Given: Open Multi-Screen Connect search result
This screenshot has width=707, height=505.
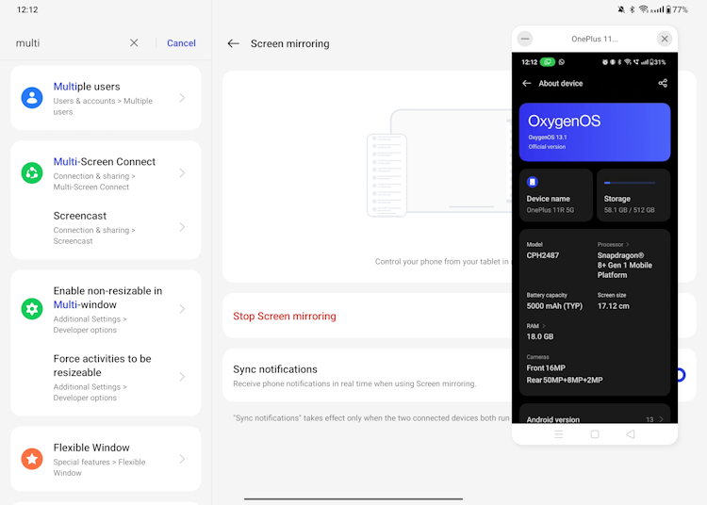Looking at the screenshot, I should coord(106,172).
